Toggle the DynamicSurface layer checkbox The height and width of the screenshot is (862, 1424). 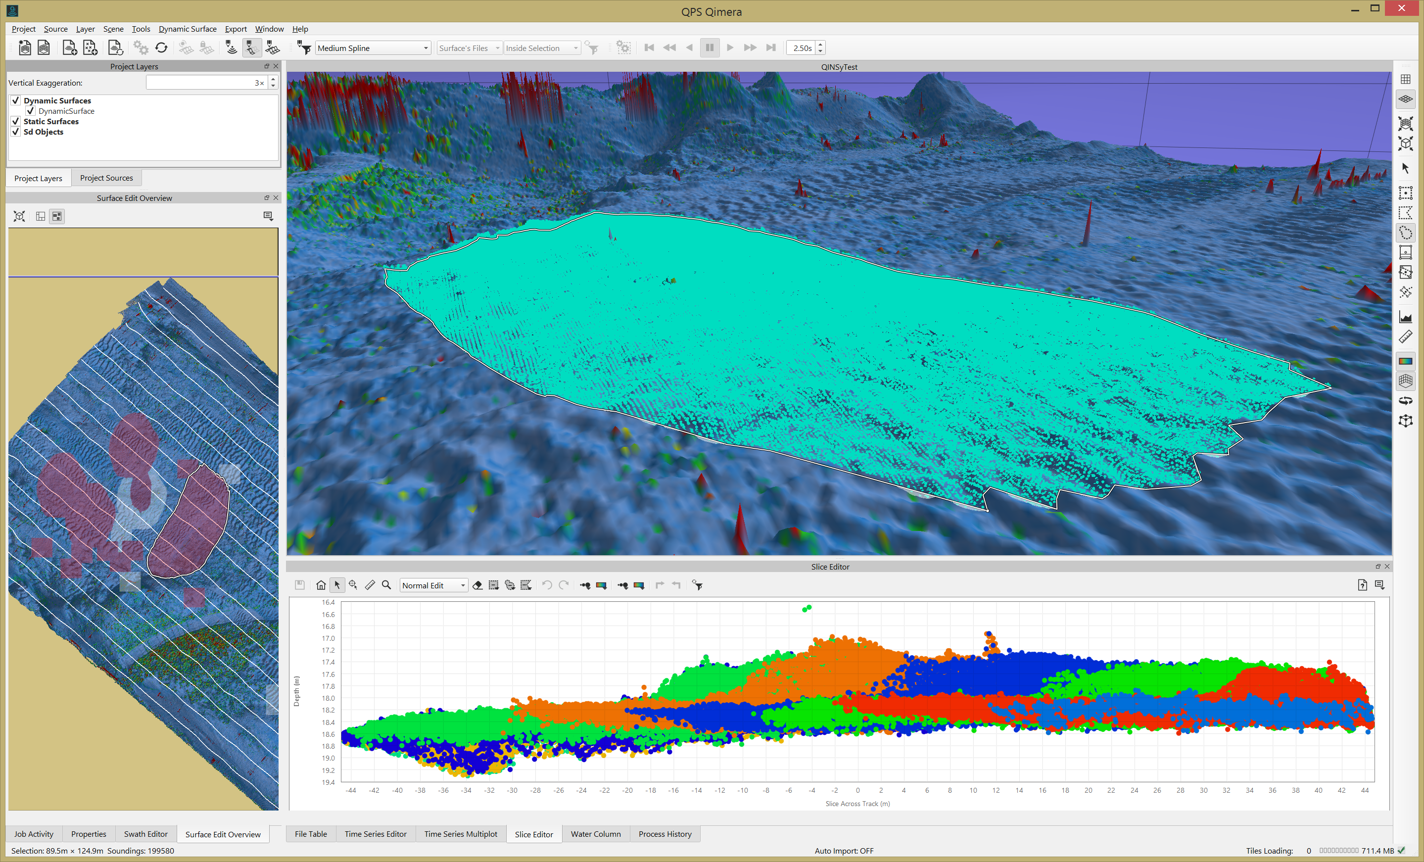[x=31, y=111]
